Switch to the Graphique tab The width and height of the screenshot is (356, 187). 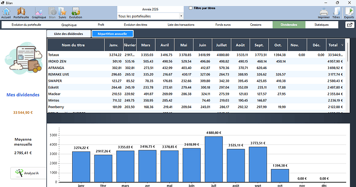point(69,25)
